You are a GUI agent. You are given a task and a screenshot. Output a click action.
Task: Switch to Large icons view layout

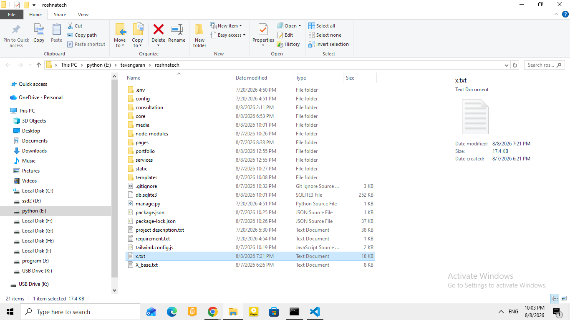pos(563,298)
